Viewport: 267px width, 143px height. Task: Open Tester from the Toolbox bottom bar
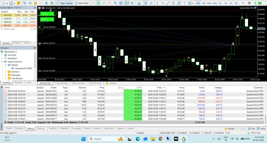[x=261, y=129]
